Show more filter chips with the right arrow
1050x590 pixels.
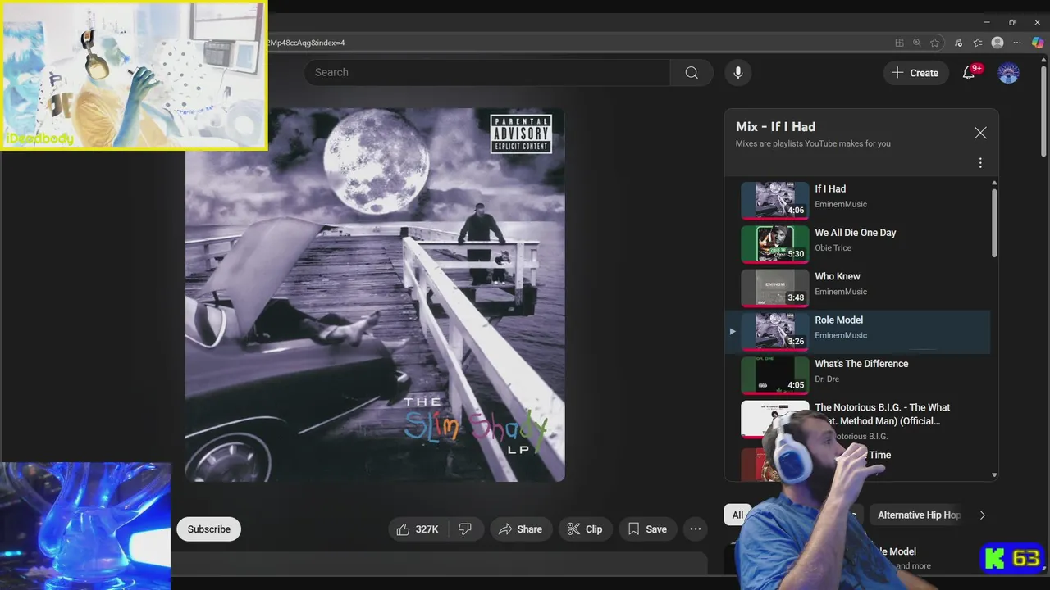[x=983, y=515]
